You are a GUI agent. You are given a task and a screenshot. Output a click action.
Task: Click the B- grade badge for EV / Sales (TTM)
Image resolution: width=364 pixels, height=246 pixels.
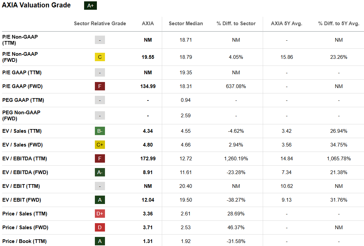point(100,131)
